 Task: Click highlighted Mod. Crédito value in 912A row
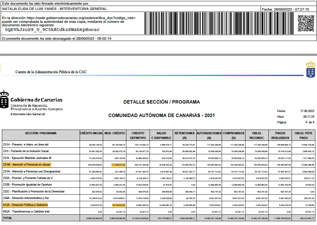point(119,205)
